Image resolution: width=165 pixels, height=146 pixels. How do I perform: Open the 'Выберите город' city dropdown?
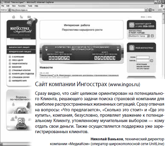pyautogui.click(x=139, y=36)
